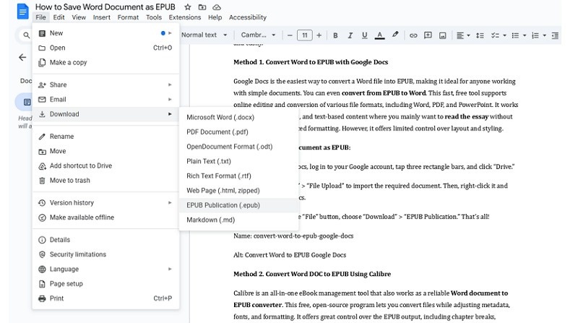Screen dimensions: 578x323
Task: Select Add shortcut to Drive
Action: pos(105,166)
